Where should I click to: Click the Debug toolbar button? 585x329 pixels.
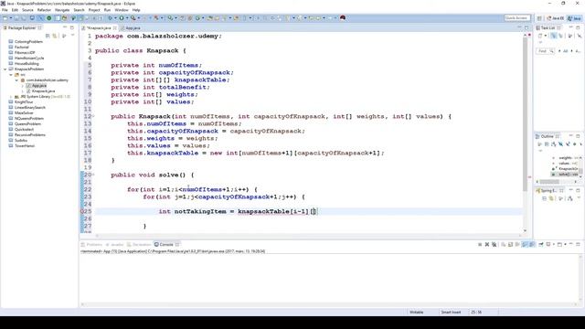tap(110, 18)
